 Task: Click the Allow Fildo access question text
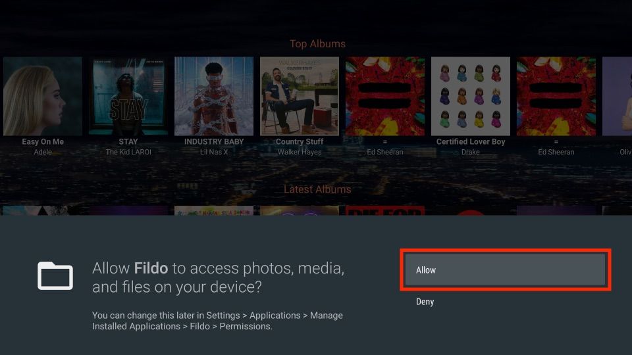218,277
